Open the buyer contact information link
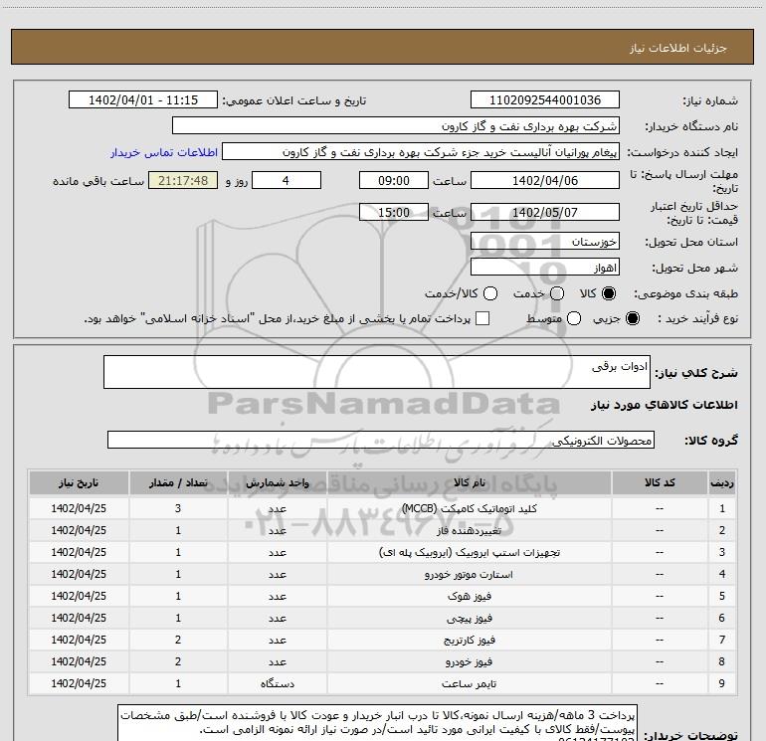 coord(164,152)
